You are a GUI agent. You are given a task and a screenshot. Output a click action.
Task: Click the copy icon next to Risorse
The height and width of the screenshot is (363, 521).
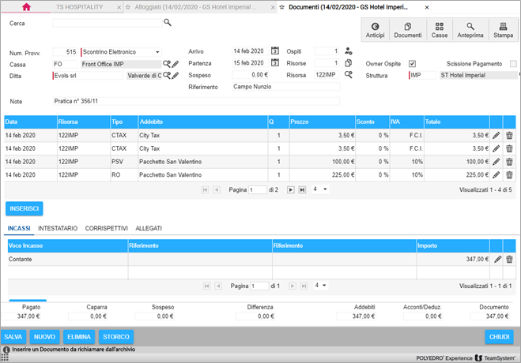[x=348, y=62]
